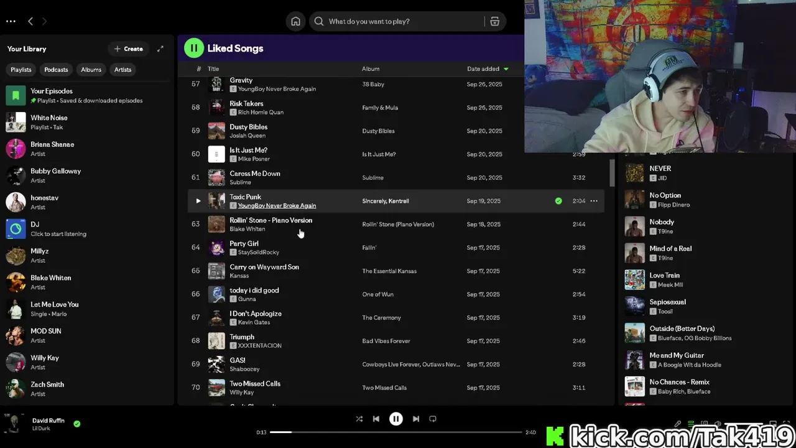
Task: Sort by Date added column
Action: (488, 69)
